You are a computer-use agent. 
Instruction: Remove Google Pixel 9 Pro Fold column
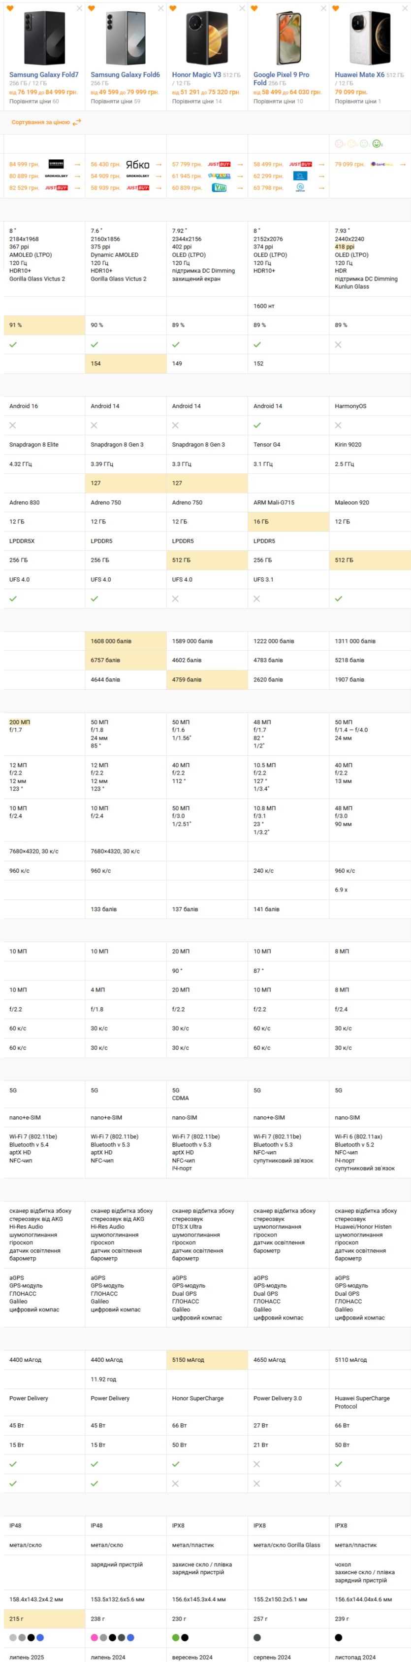(323, 8)
